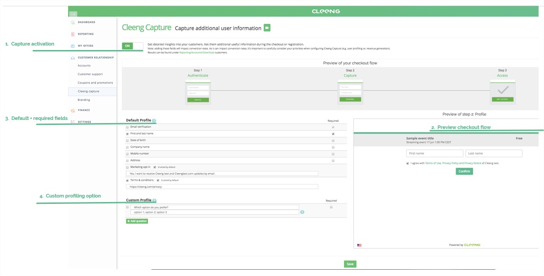Enable the custom question checkbox

127,207
